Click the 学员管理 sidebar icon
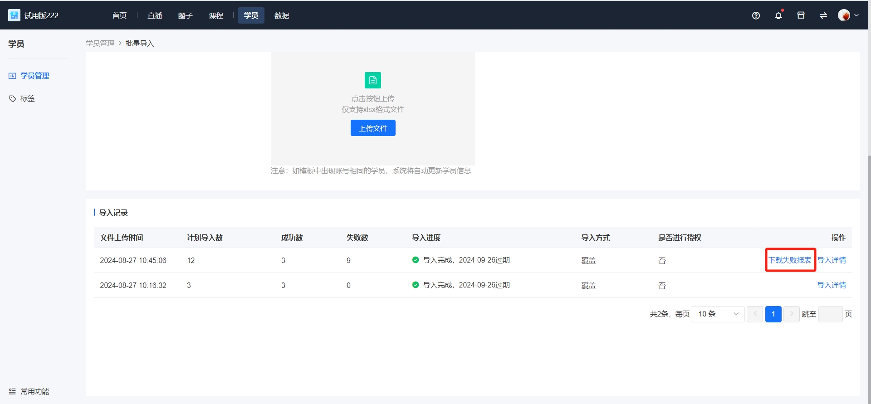This screenshot has width=871, height=404. tap(12, 76)
